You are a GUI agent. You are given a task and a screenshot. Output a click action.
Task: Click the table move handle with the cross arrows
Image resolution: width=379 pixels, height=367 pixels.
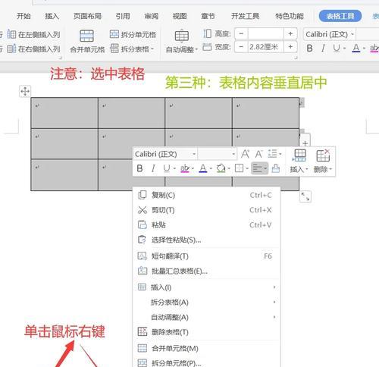(25, 91)
